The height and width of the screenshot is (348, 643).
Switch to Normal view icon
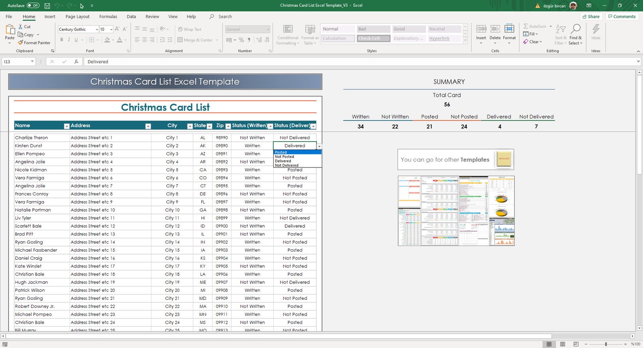coord(549,344)
